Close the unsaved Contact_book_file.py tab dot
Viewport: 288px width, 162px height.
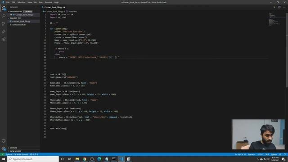coord(64,7)
